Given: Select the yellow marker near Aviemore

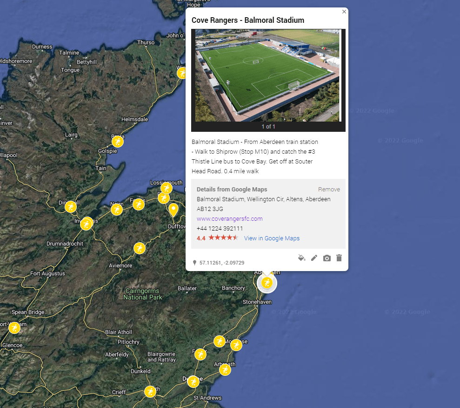Looking at the screenshot, I should (x=140, y=248).
